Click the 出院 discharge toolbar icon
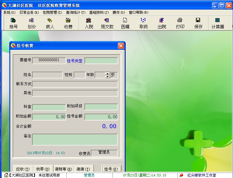 (x=162, y=23)
